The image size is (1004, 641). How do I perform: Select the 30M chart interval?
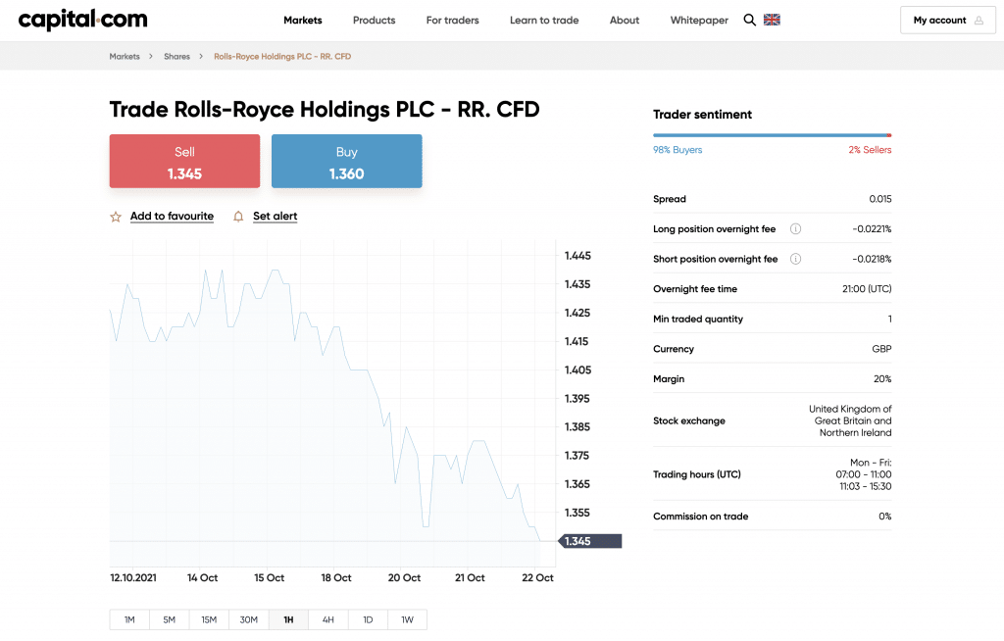point(248,619)
